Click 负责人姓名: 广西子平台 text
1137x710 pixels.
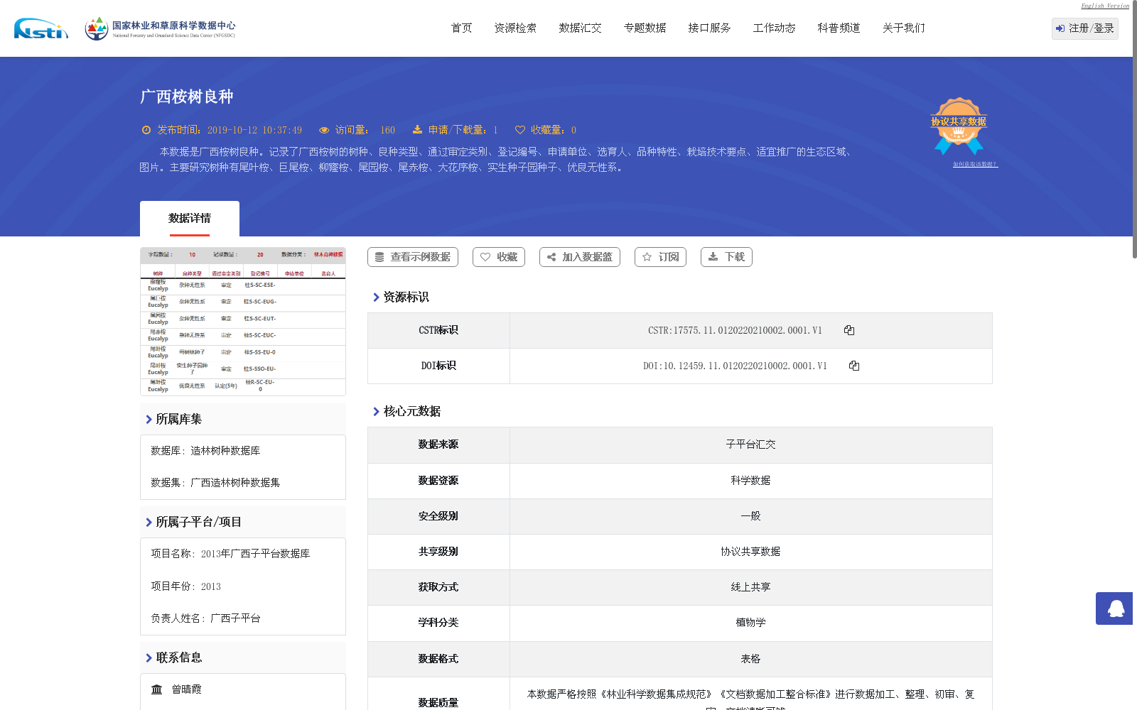click(205, 618)
